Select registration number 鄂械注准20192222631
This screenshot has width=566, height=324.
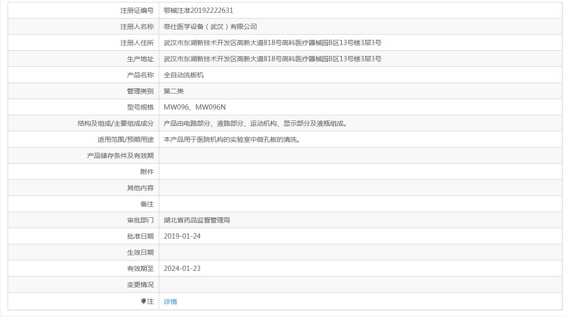198,10
